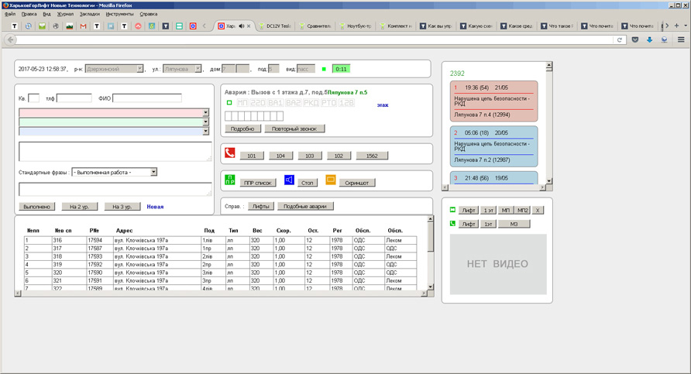Viewport: 691px width, 374px height.
Task: Click the green phone icon beside Лифт
Action: [x=452, y=224]
